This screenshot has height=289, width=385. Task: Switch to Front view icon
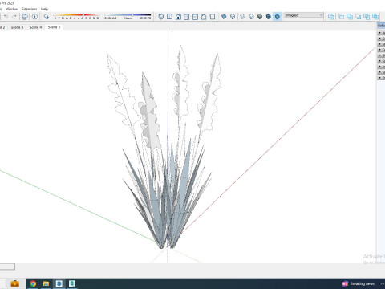click(x=178, y=17)
